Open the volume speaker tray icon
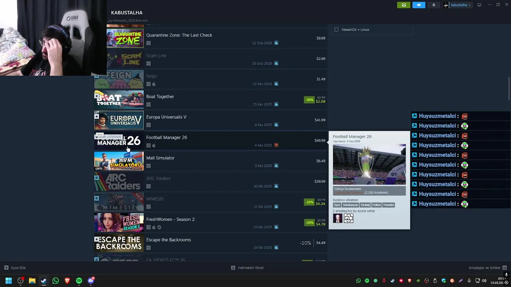Viewport: 511px width, 287px height. click(x=484, y=281)
